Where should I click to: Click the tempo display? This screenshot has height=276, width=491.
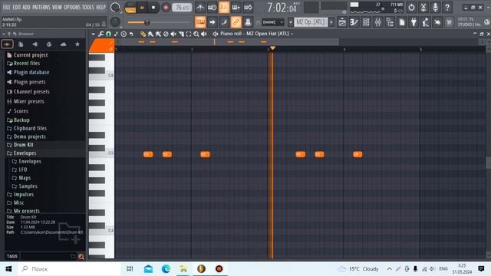182,8
